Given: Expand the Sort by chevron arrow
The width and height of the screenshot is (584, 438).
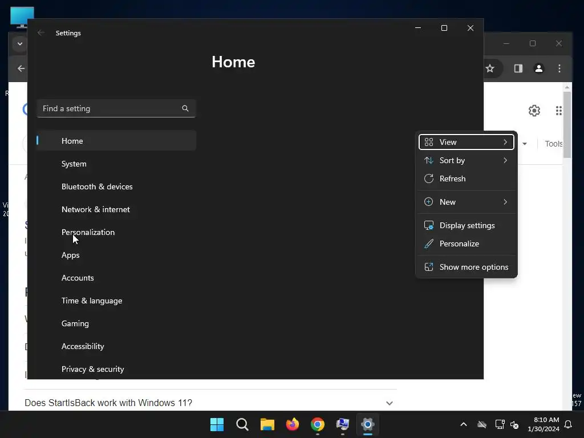Looking at the screenshot, I should pyautogui.click(x=505, y=160).
